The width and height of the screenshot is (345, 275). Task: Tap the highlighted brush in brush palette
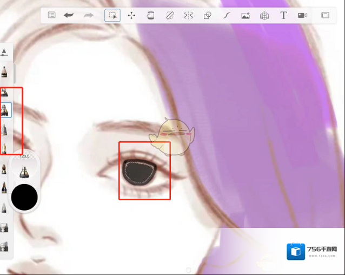5,110
